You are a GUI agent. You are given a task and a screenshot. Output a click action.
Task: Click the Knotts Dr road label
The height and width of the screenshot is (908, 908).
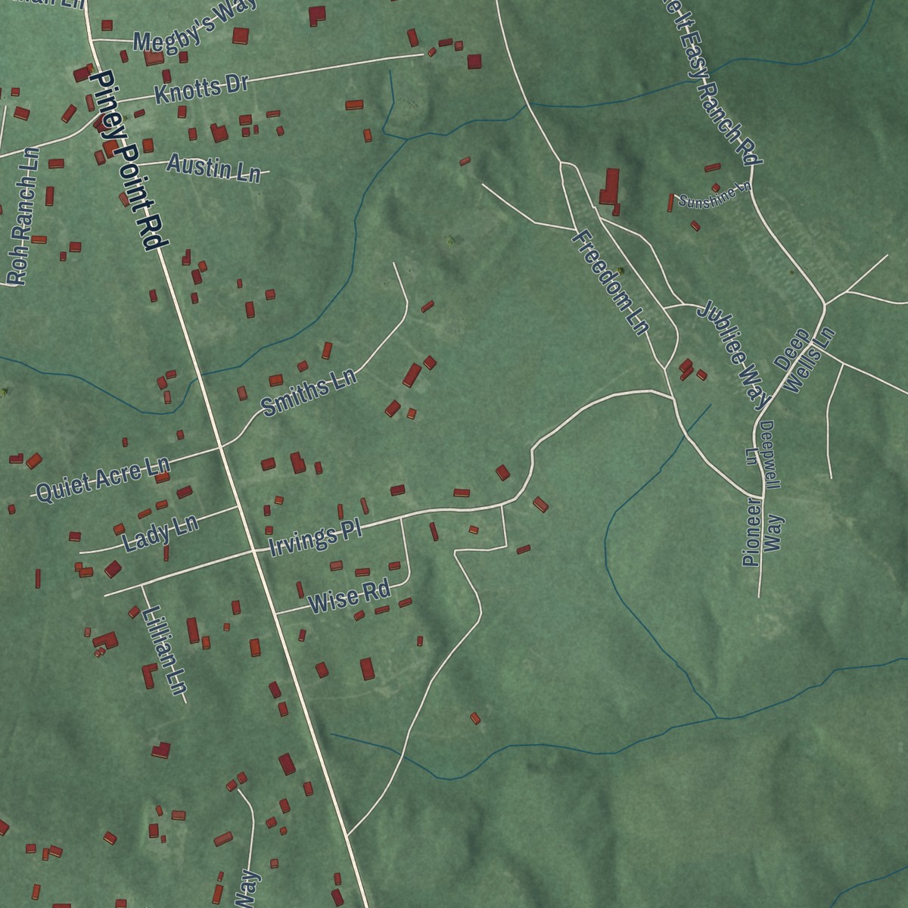201,89
